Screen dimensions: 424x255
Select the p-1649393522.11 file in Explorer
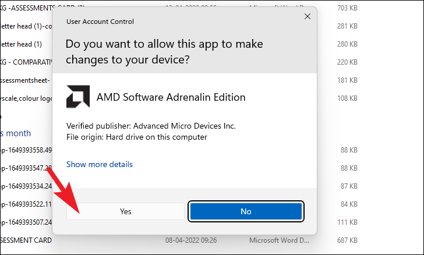click(x=26, y=204)
